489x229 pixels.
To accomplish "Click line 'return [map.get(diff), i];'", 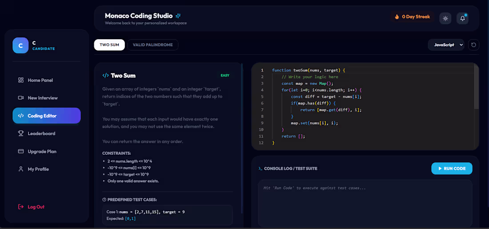I will click(331, 110).
